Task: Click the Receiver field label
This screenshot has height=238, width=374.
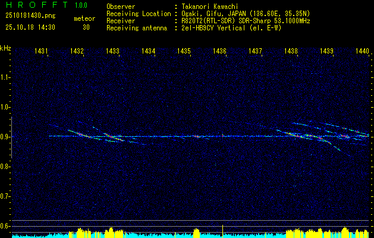Action: pyautogui.click(x=121, y=21)
